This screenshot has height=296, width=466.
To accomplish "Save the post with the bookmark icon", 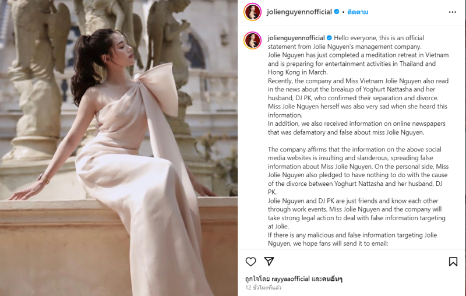I will coord(453,262).
